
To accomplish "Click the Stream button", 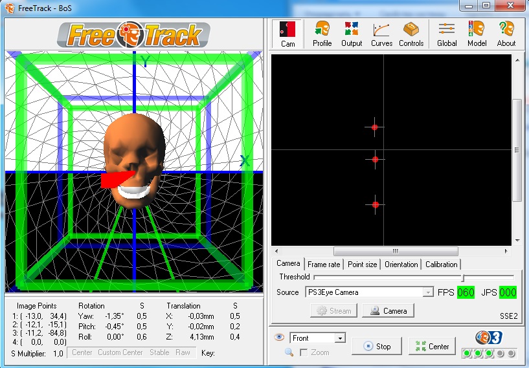I will [x=334, y=310].
